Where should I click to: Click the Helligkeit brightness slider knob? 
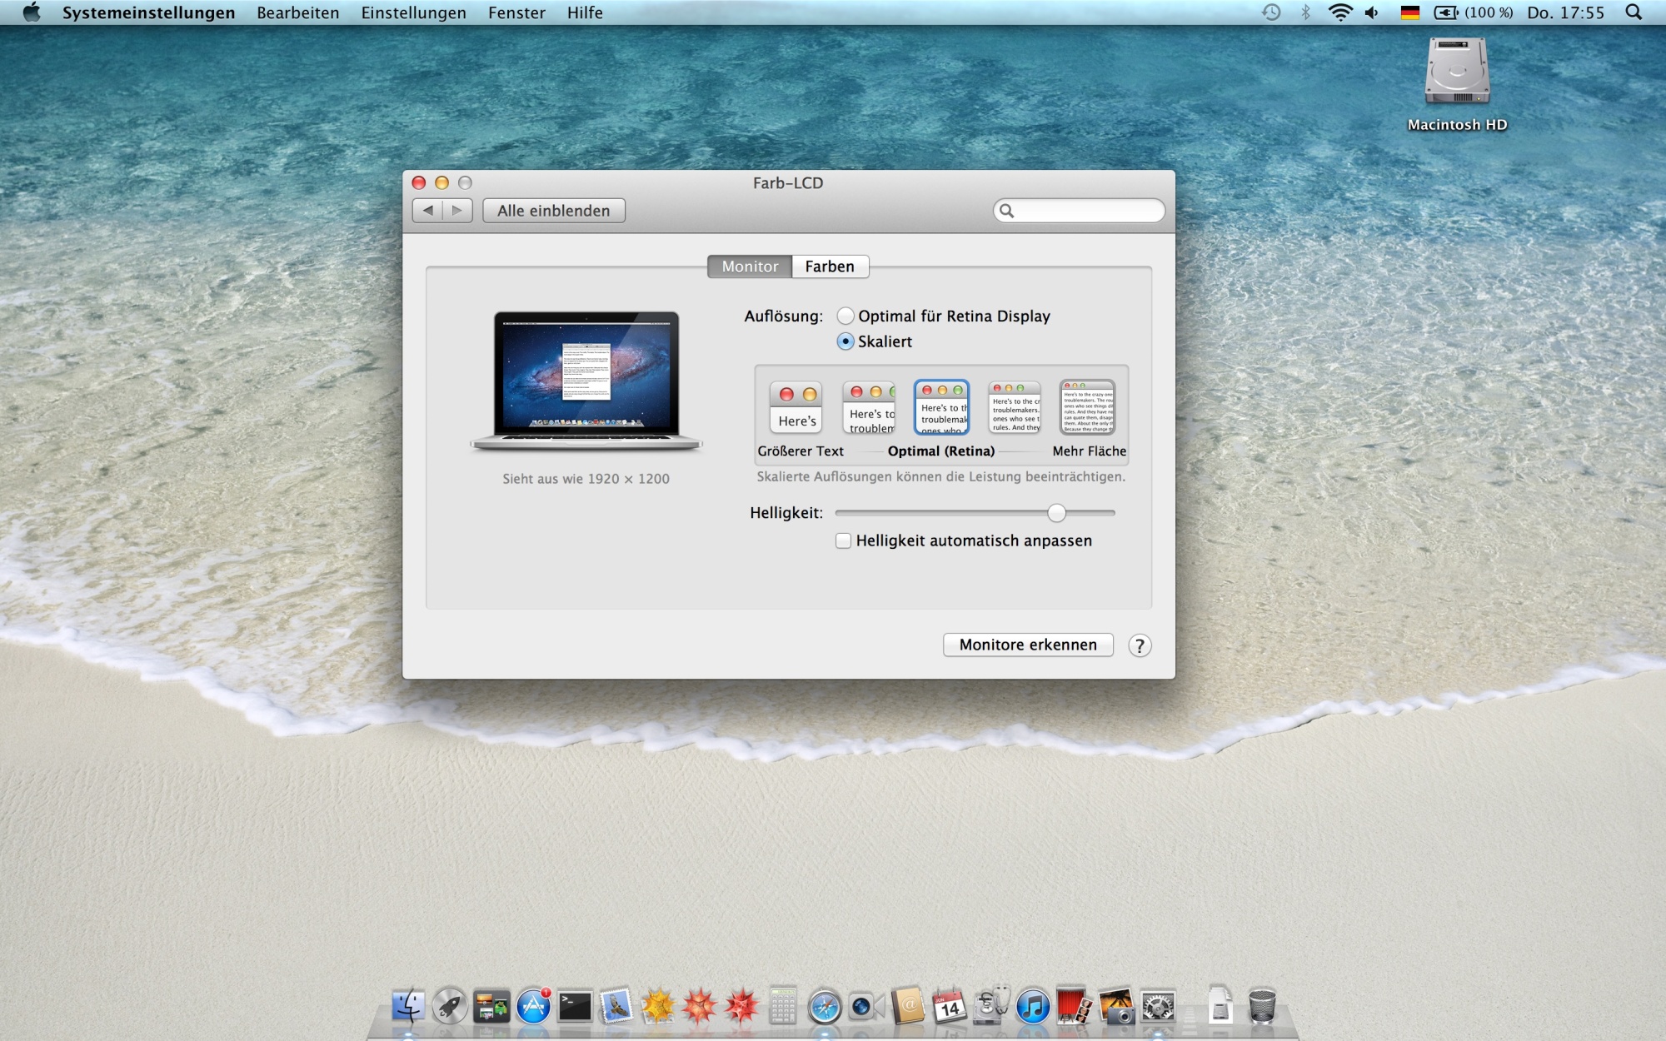(x=1056, y=513)
